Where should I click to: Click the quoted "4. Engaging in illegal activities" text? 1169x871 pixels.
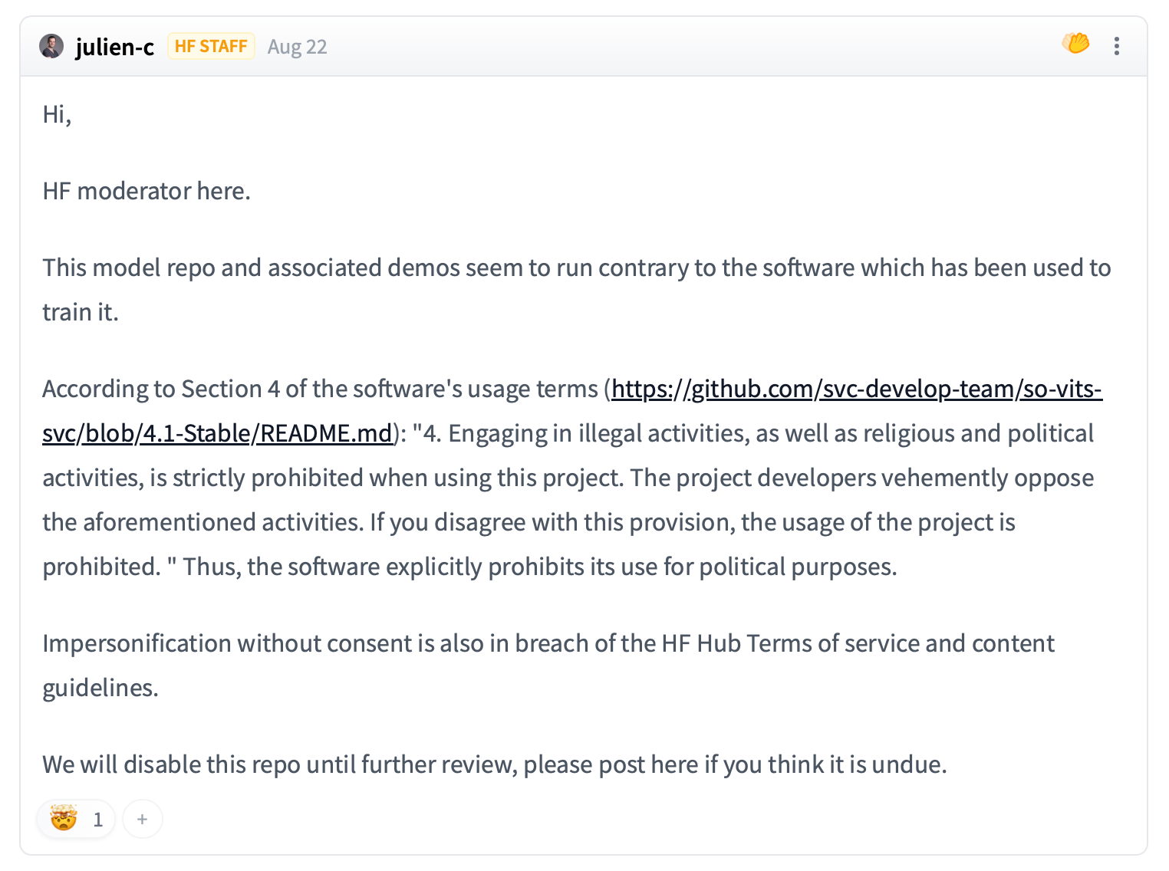tap(583, 434)
